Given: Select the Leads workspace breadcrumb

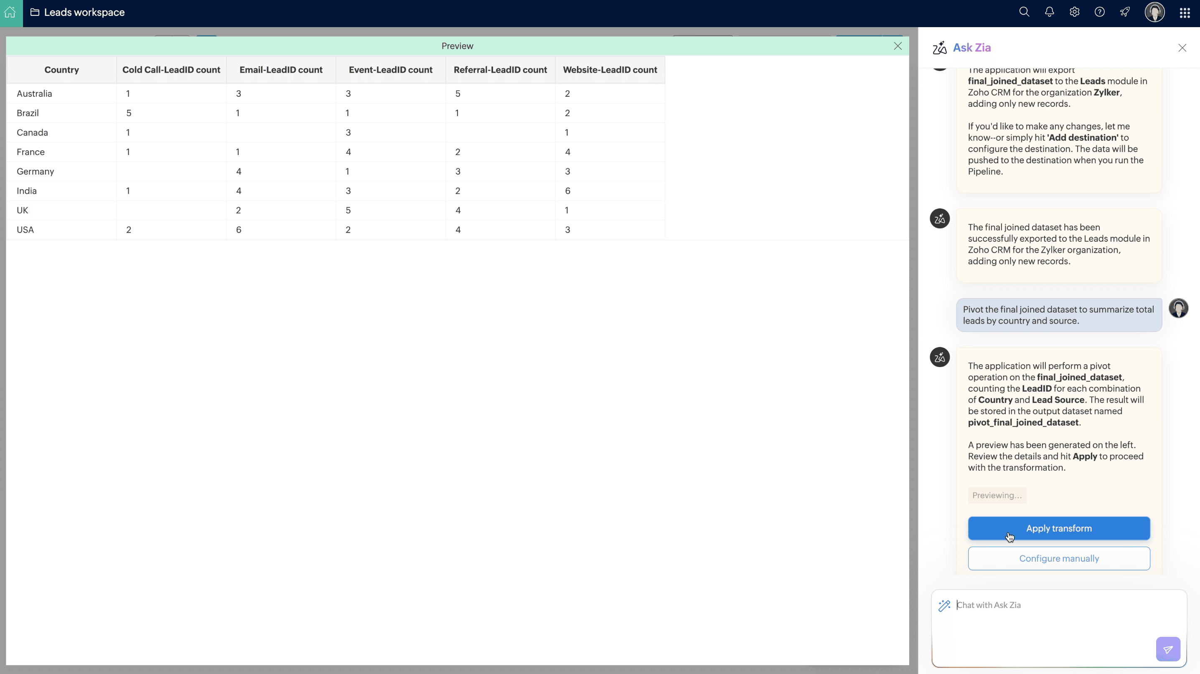Looking at the screenshot, I should point(84,13).
